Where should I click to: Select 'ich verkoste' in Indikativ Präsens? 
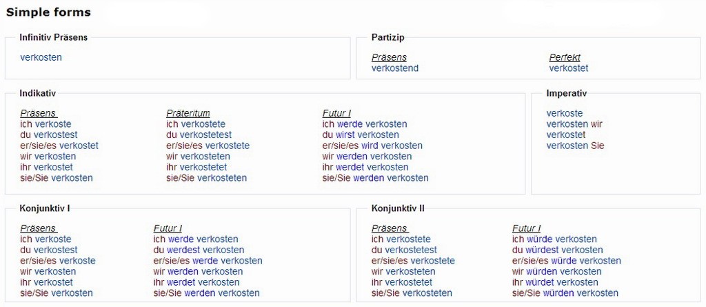46,124
